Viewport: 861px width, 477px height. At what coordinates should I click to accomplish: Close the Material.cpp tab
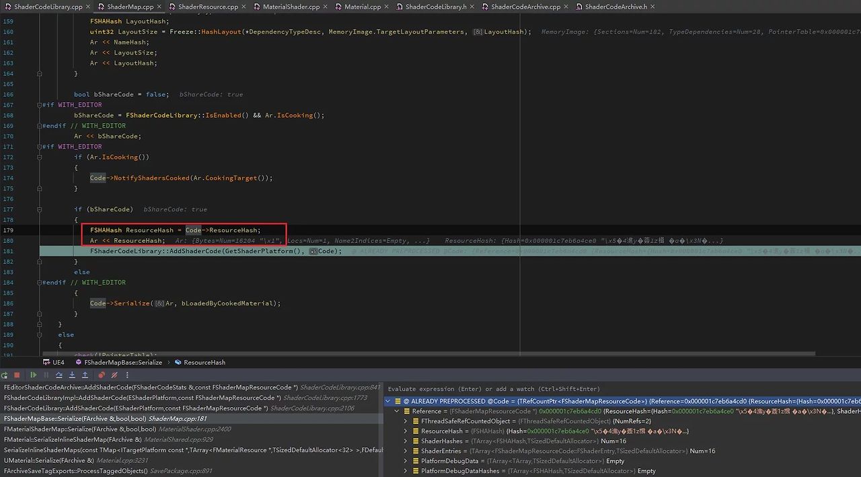pos(387,7)
